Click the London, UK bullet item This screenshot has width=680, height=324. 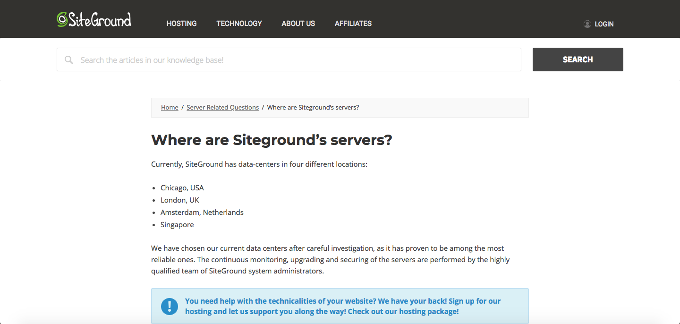point(180,200)
